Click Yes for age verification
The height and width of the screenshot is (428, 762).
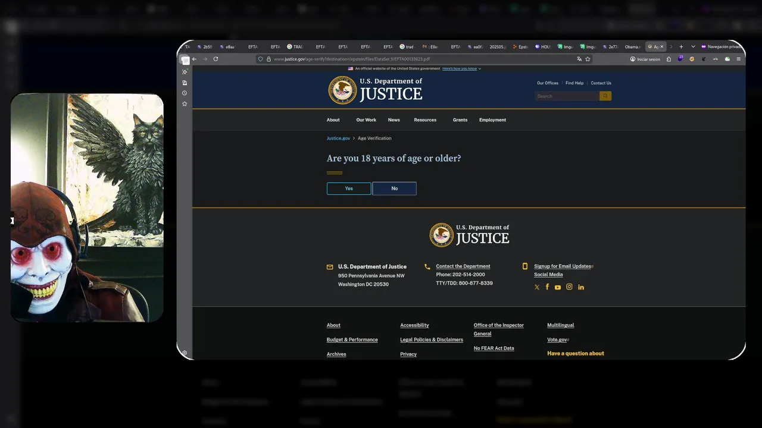point(349,188)
